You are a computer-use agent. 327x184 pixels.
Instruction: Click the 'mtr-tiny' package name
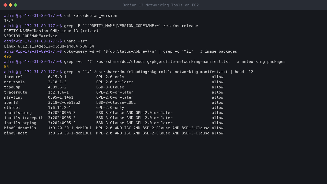click(13, 97)
